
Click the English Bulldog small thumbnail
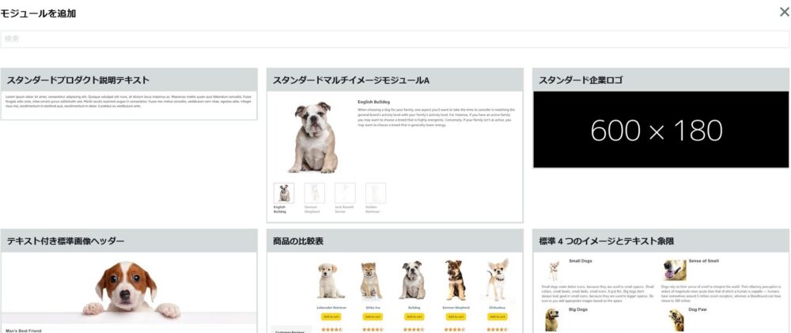tap(284, 193)
